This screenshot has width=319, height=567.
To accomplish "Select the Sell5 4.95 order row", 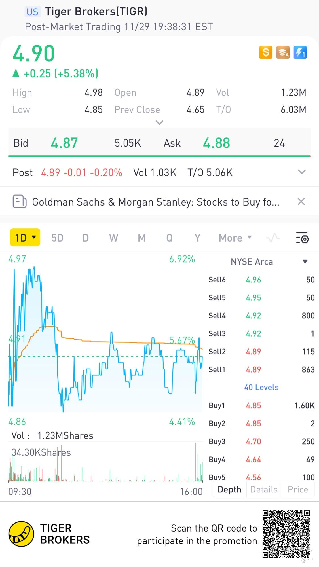I will [261, 297].
